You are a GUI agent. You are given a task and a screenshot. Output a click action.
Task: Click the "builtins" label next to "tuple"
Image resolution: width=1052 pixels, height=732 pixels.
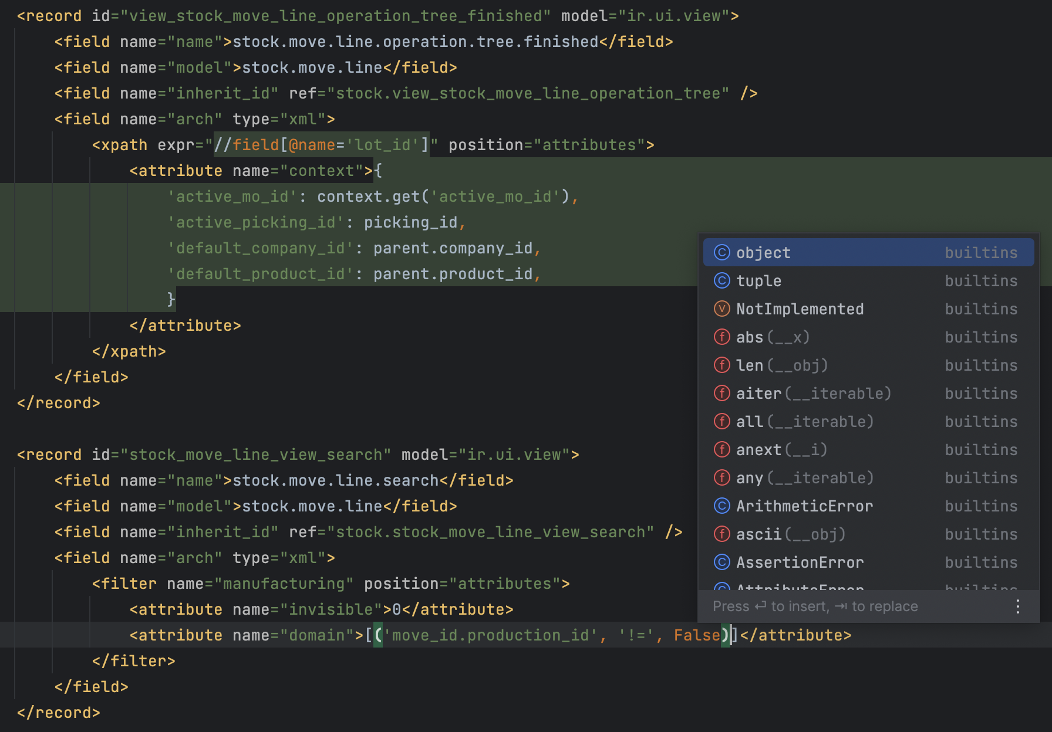(981, 280)
